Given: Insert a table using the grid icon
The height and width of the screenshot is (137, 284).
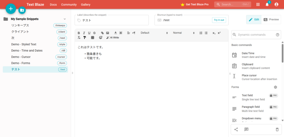Looking at the screenshot, I should click(93, 38).
